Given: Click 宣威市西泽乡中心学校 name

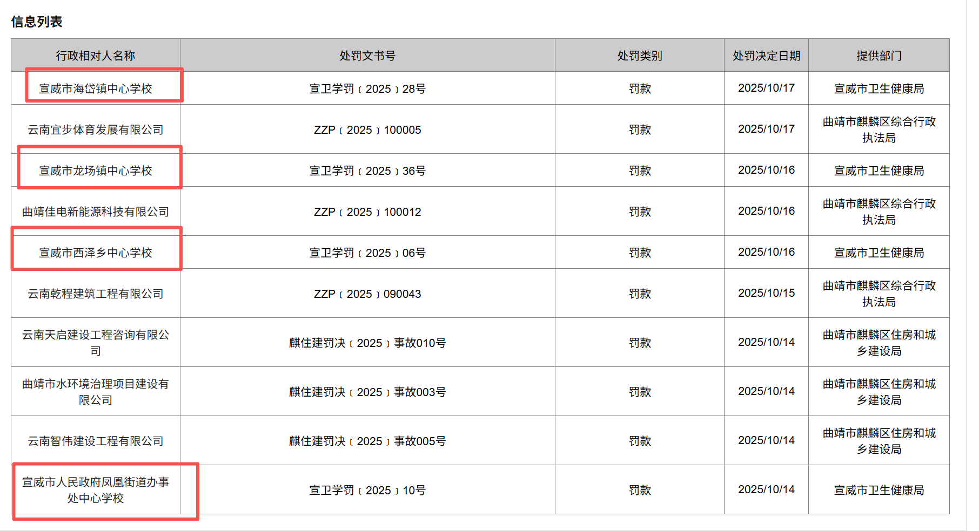Looking at the screenshot, I should coord(96,253).
